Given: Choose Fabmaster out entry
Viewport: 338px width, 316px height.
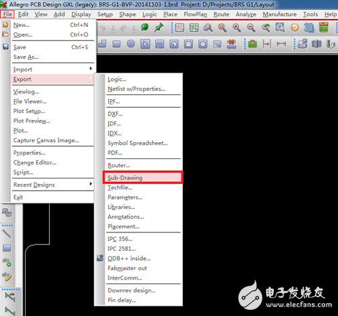Looking at the screenshot, I should 127,268.
